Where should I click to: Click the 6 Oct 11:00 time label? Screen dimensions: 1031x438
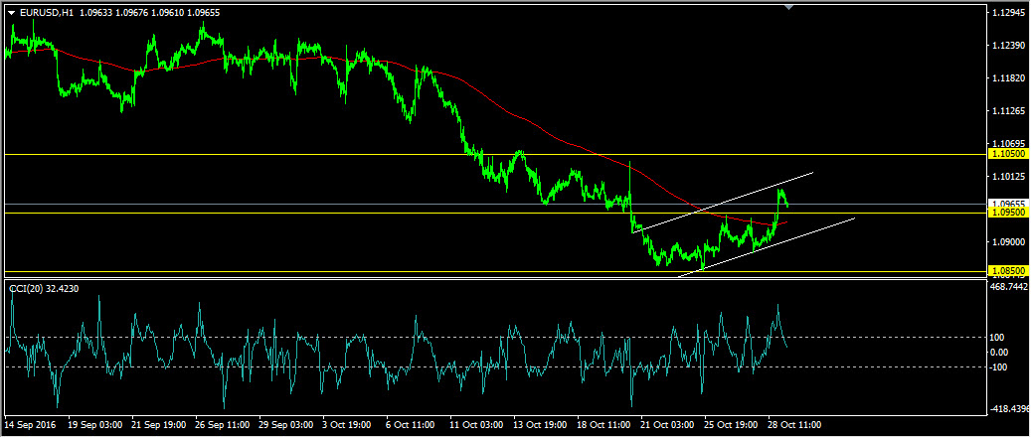pos(409,425)
